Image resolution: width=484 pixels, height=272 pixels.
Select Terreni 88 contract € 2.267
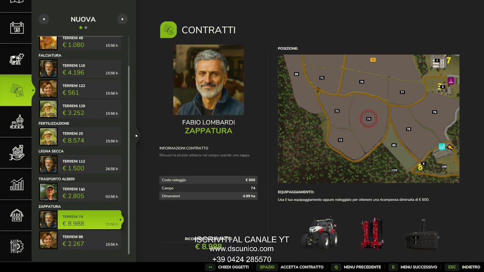(80, 240)
